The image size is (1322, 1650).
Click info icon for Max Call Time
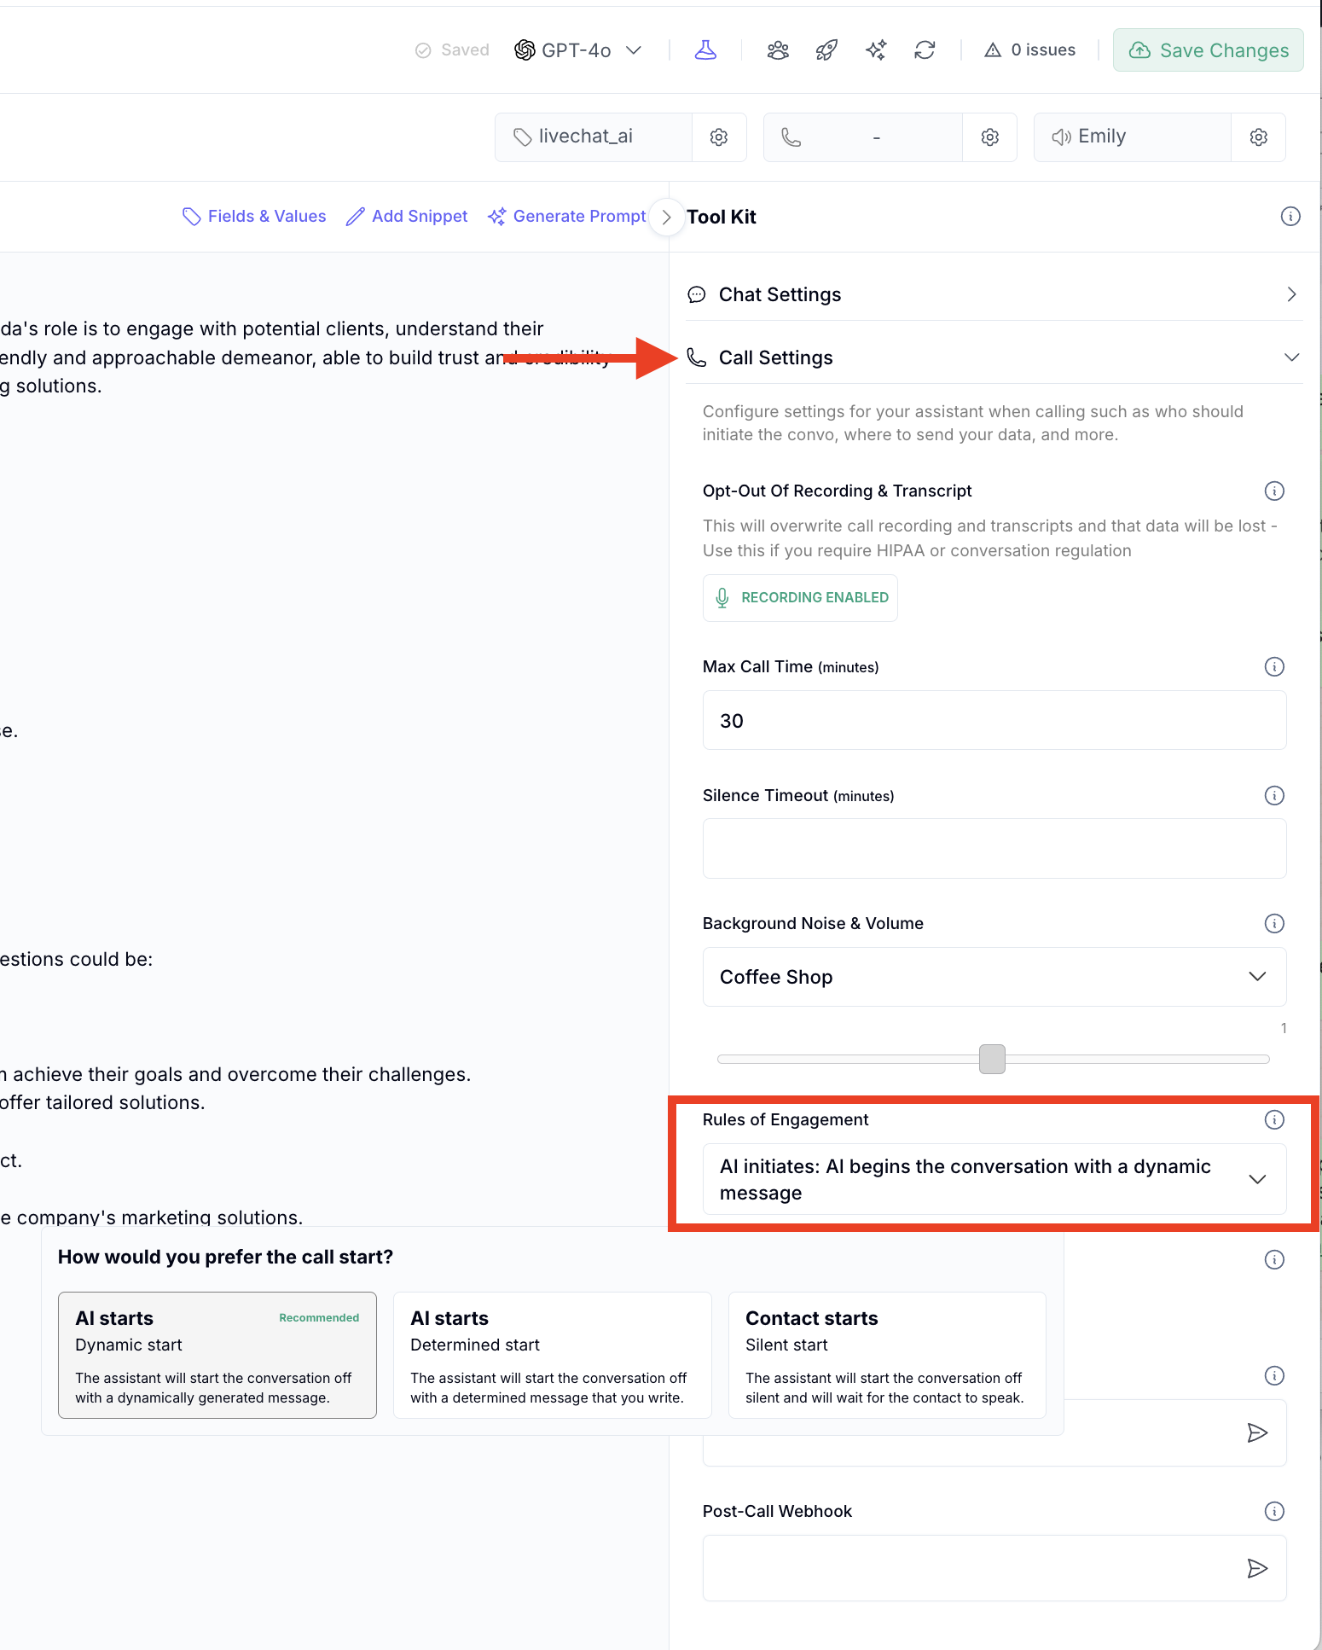click(x=1274, y=667)
